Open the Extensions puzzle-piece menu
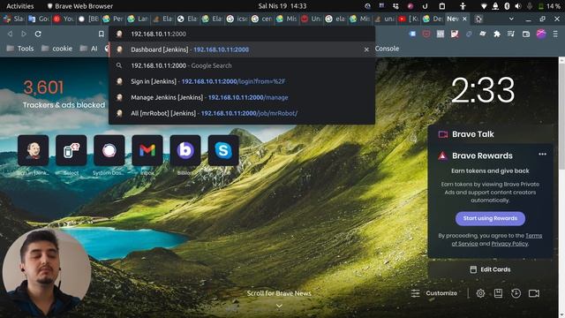 coord(497,34)
